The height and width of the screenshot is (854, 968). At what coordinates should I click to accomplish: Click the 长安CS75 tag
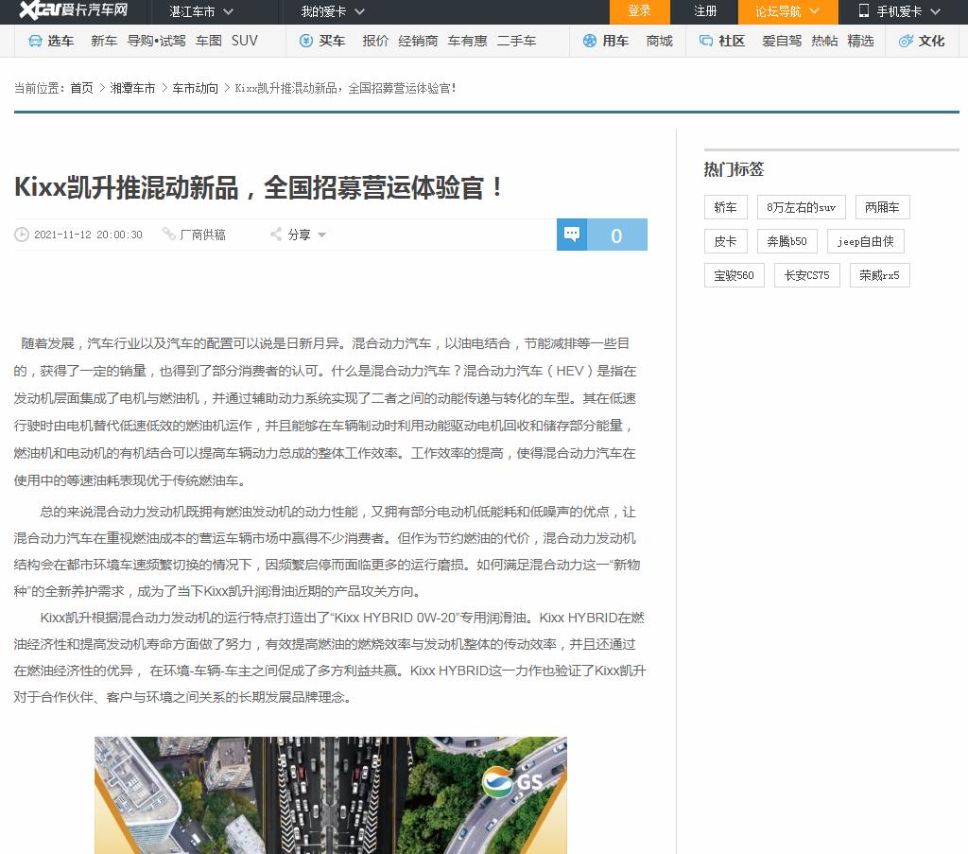pos(807,275)
